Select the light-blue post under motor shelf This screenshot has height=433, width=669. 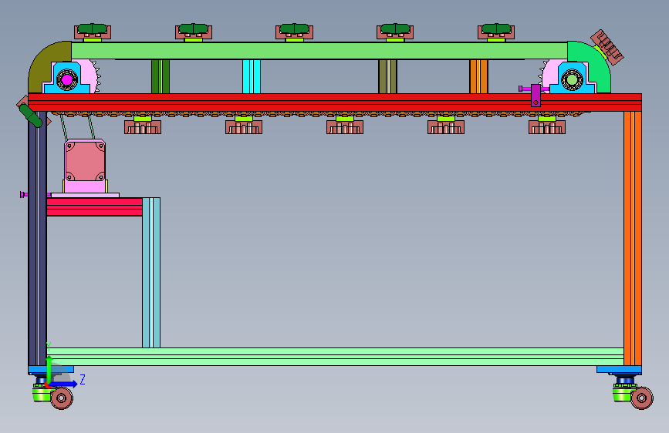coord(151,272)
